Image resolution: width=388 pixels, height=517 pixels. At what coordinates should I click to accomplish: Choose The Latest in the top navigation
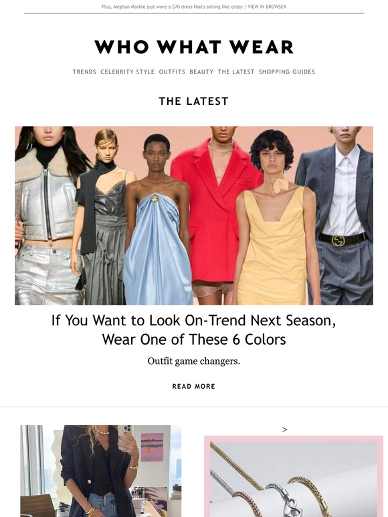(236, 72)
